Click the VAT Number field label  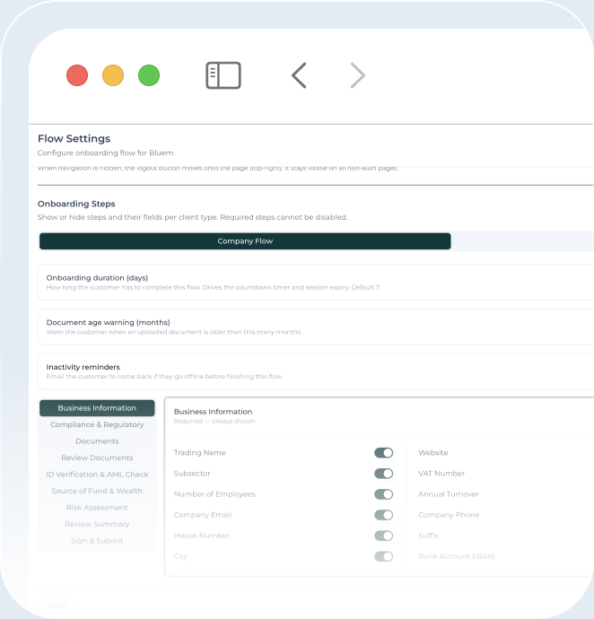[x=441, y=474]
